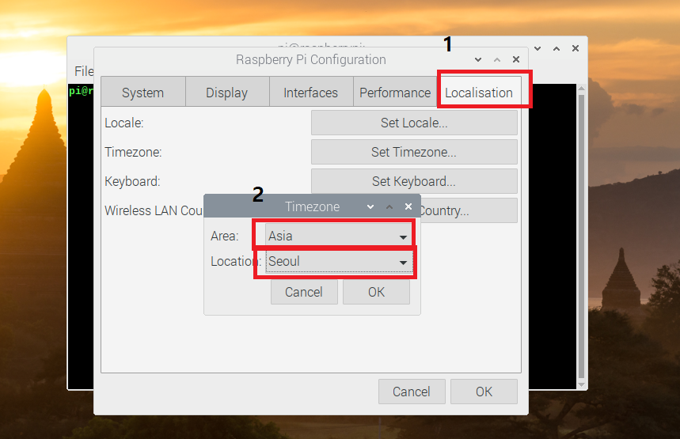This screenshot has width=680, height=439.
Task: Click the Timezone: label
Action: pos(133,152)
